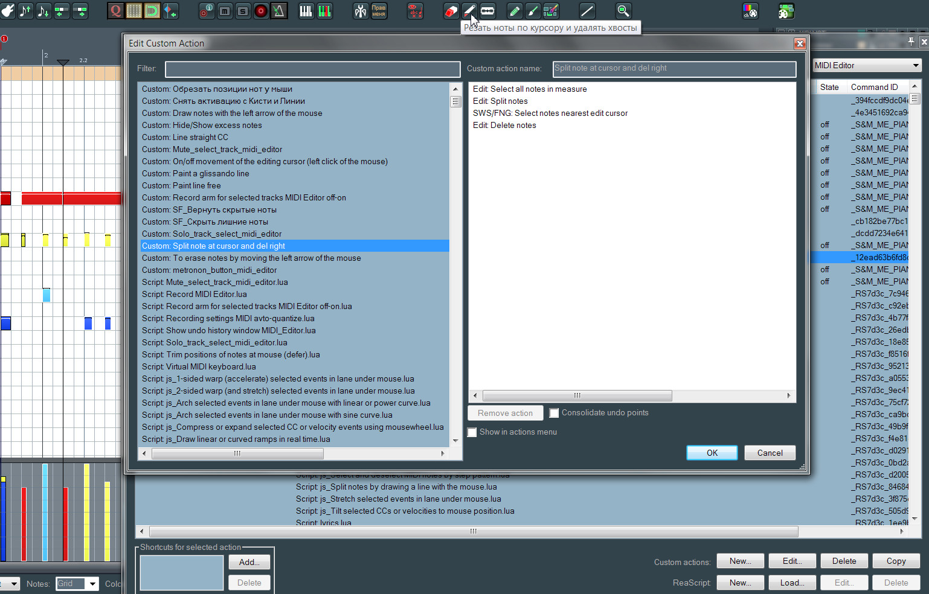Viewport: 929px width, 594px height.
Task: Click the red-blue diamond with arrow icon
Action: pyautogui.click(x=170, y=11)
